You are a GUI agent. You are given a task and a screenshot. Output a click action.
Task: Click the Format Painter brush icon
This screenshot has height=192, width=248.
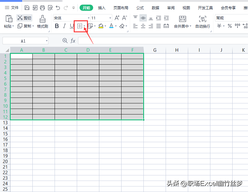(x=42, y=19)
